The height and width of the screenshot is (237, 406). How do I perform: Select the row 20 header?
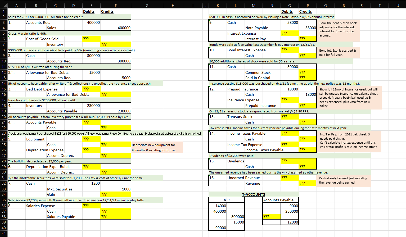4,117
